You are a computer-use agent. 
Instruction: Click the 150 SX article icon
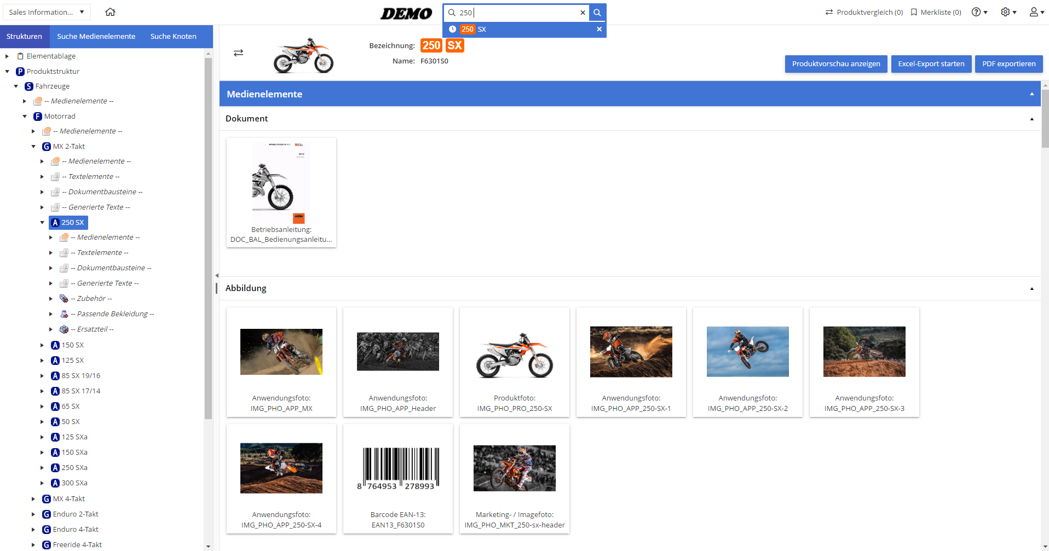[x=55, y=345]
